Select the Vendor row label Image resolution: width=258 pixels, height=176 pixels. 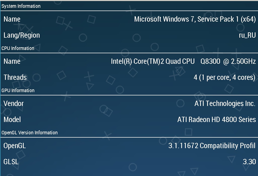(x=14, y=103)
